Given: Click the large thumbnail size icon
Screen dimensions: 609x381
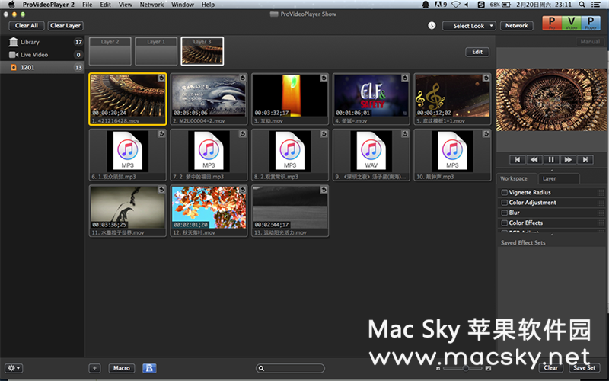Looking at the screenshot, I should (x=488, y=368).
